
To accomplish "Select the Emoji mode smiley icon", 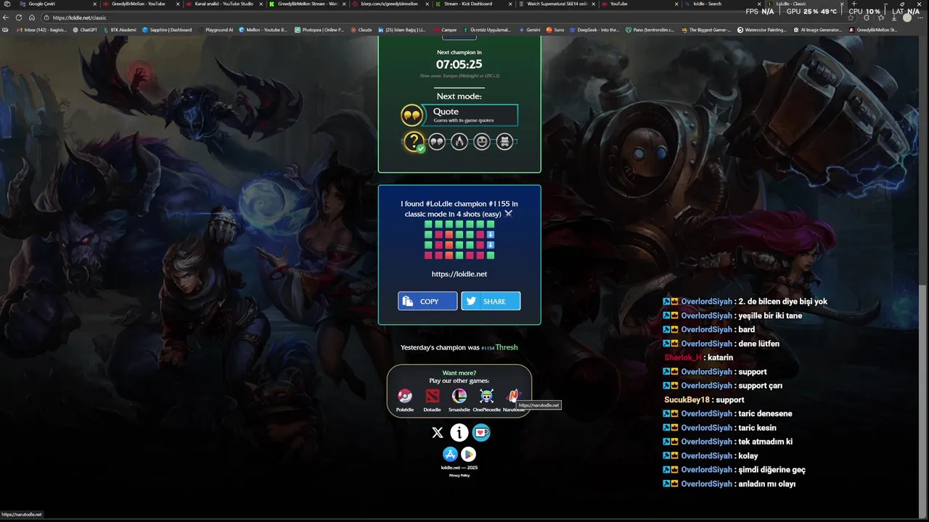I will 482,142.
